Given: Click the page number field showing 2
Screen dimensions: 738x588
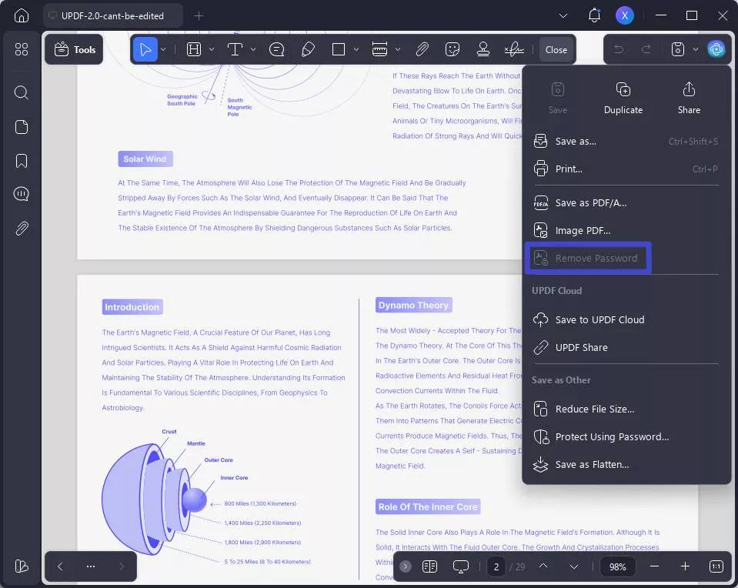Looking at the screenshot, I should (496, 566).
